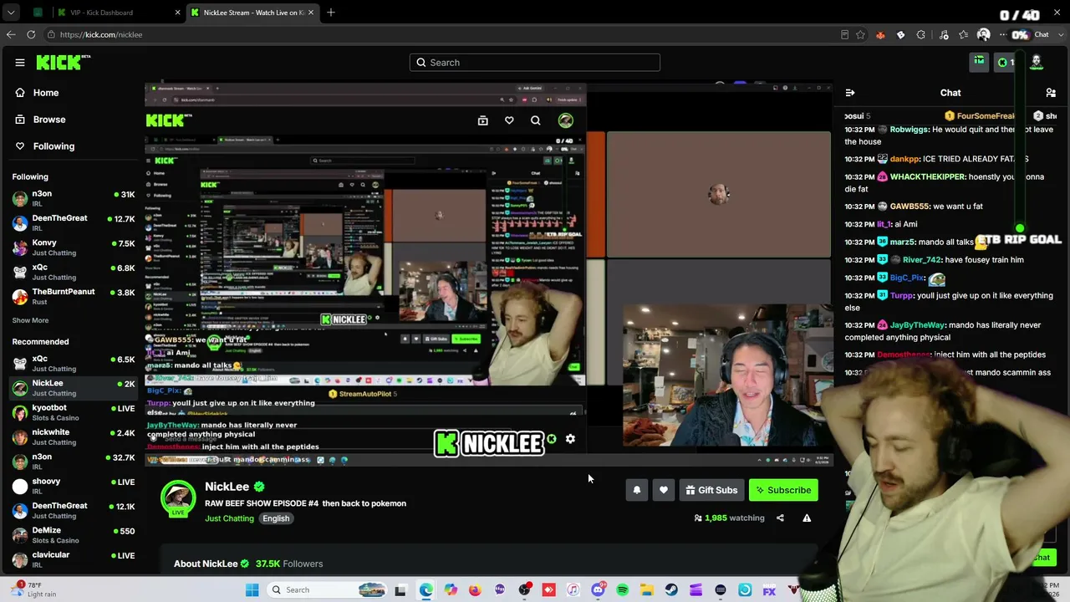Viewport: 1070px width, 602px height.
Task: Click TheBurntPeanut avatar icon
Action: 20,296
